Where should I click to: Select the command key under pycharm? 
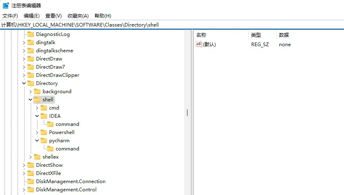pos(67,149)
